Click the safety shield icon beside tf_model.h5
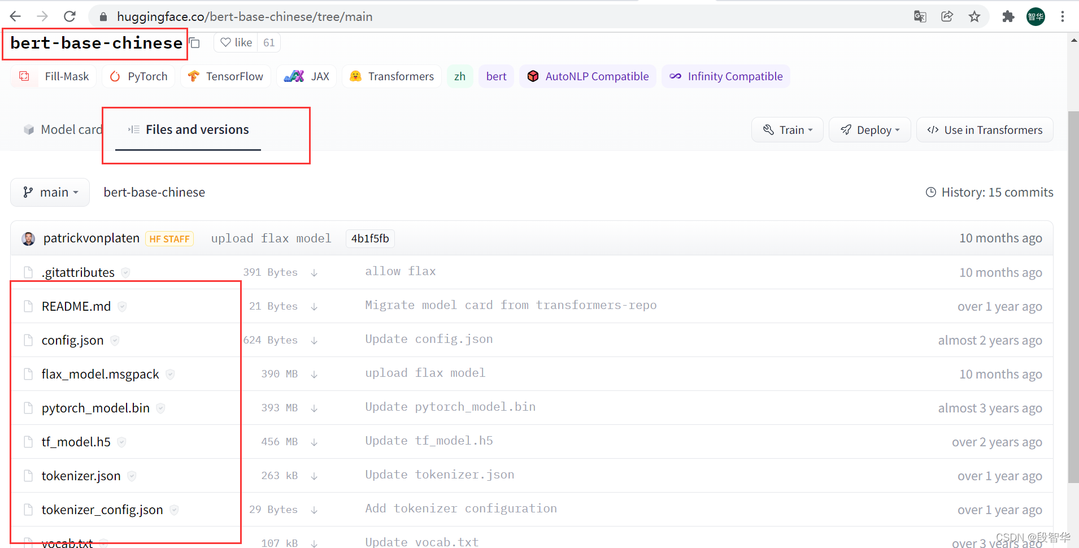 pos(121,442)
